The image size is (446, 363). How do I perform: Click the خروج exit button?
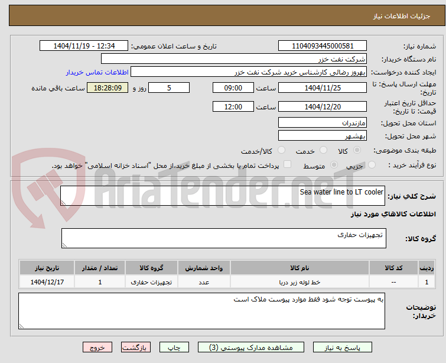(x=97, y=348)
